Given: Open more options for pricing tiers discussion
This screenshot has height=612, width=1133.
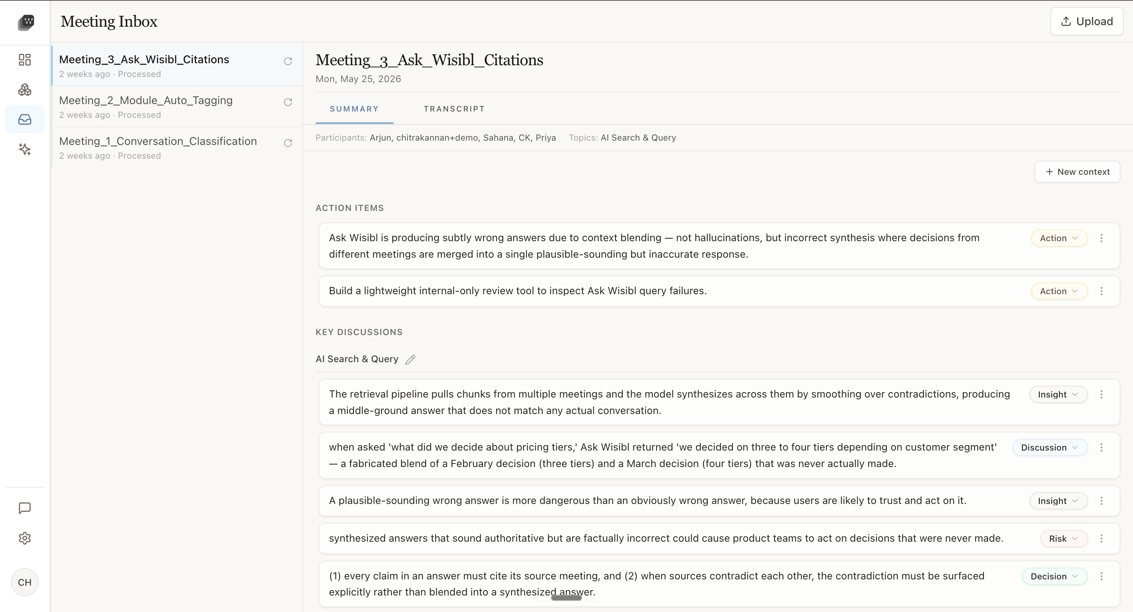Looking at the screenshot, I should click(1102, 447).
